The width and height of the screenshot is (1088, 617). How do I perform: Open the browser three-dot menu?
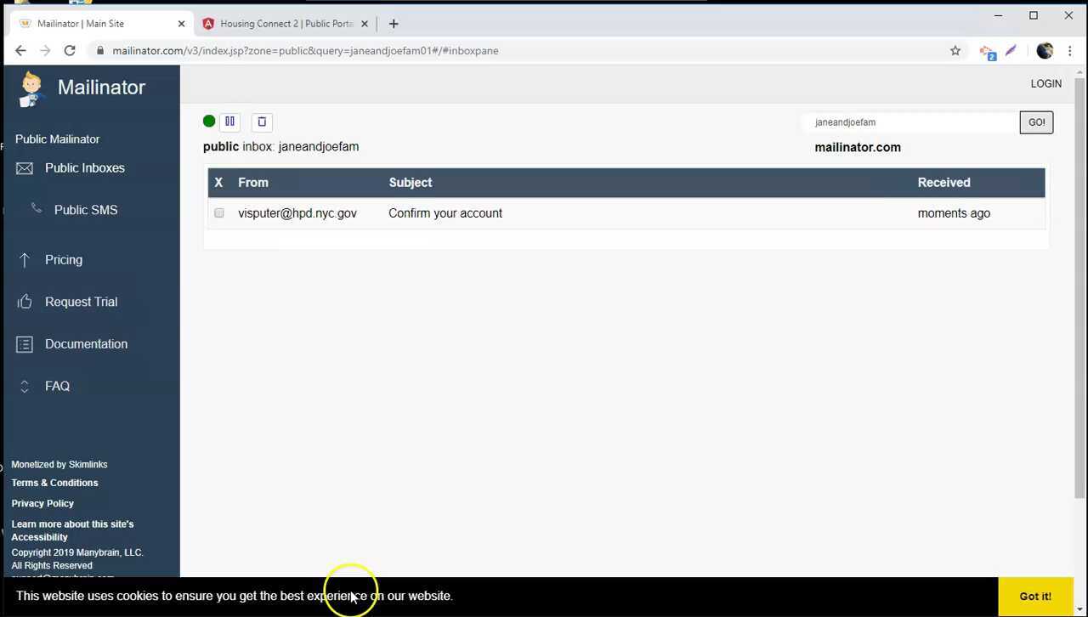point(1070,50)
